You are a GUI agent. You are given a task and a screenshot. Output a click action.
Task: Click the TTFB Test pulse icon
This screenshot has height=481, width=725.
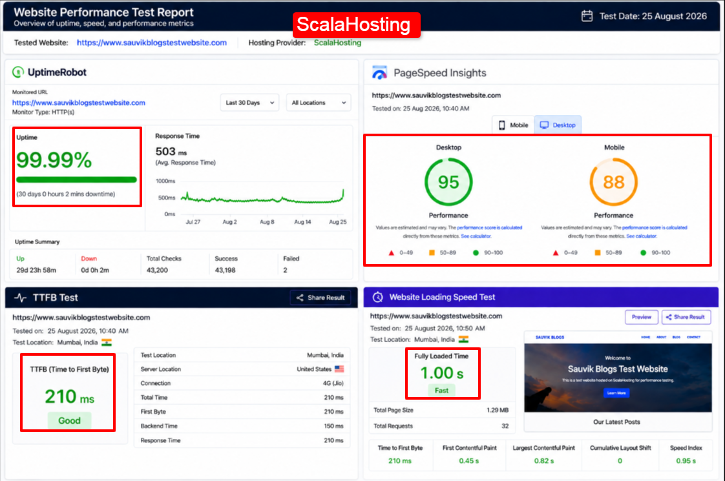pos(20,298)
